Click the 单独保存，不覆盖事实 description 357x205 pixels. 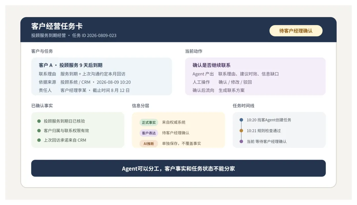[181, 143]
